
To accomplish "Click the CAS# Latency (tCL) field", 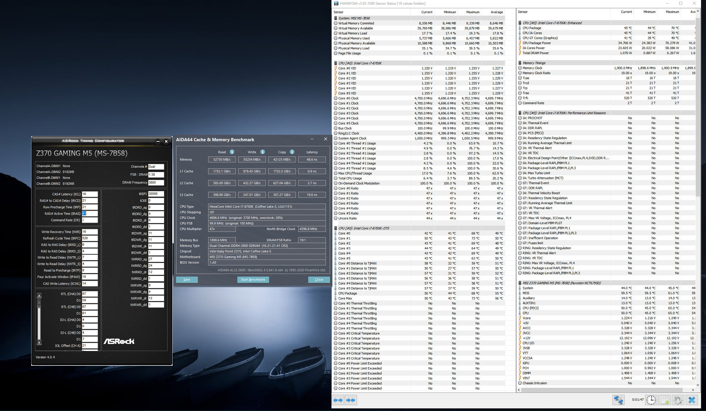I will coord(90,194).
